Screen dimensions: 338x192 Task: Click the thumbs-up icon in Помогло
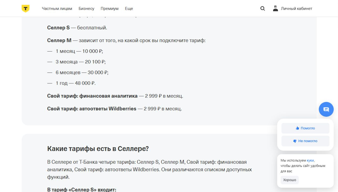coord(297,128)
